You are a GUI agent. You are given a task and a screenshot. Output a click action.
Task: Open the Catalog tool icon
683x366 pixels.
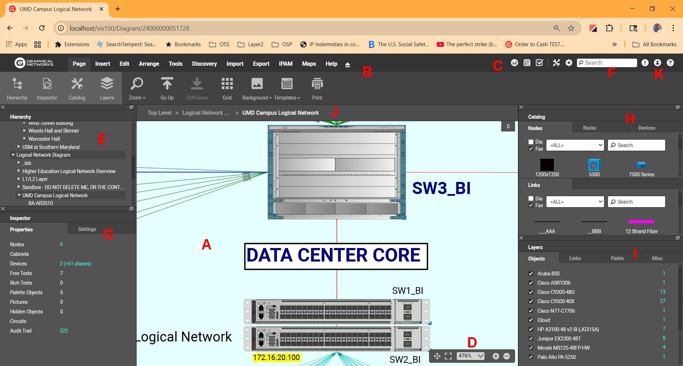pyautogui.click(x=77, y=84)
